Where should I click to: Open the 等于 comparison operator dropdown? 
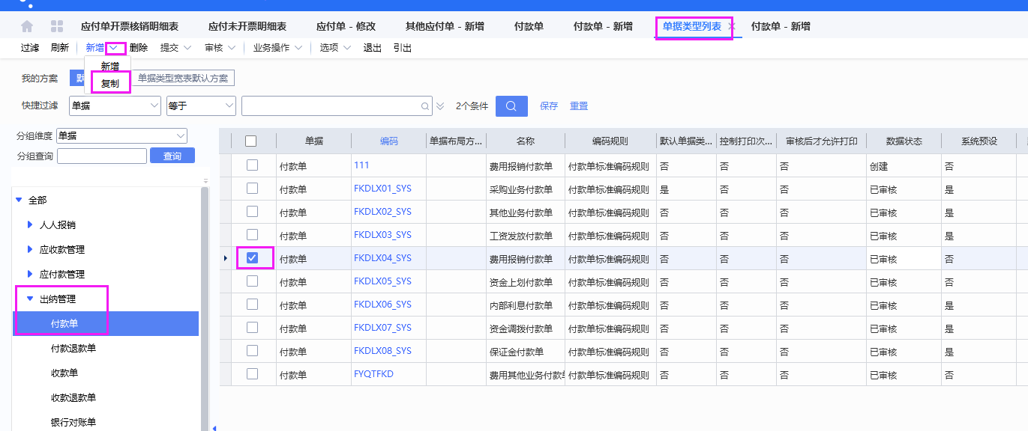click(229, 106)
